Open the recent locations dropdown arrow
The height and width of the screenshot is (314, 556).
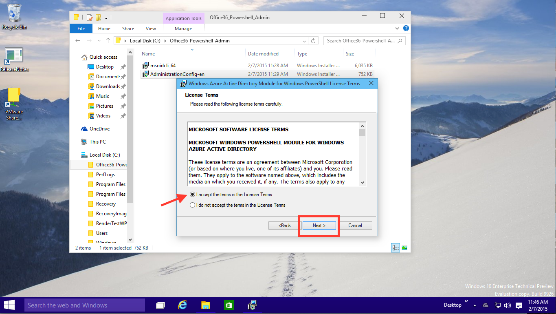99,41
